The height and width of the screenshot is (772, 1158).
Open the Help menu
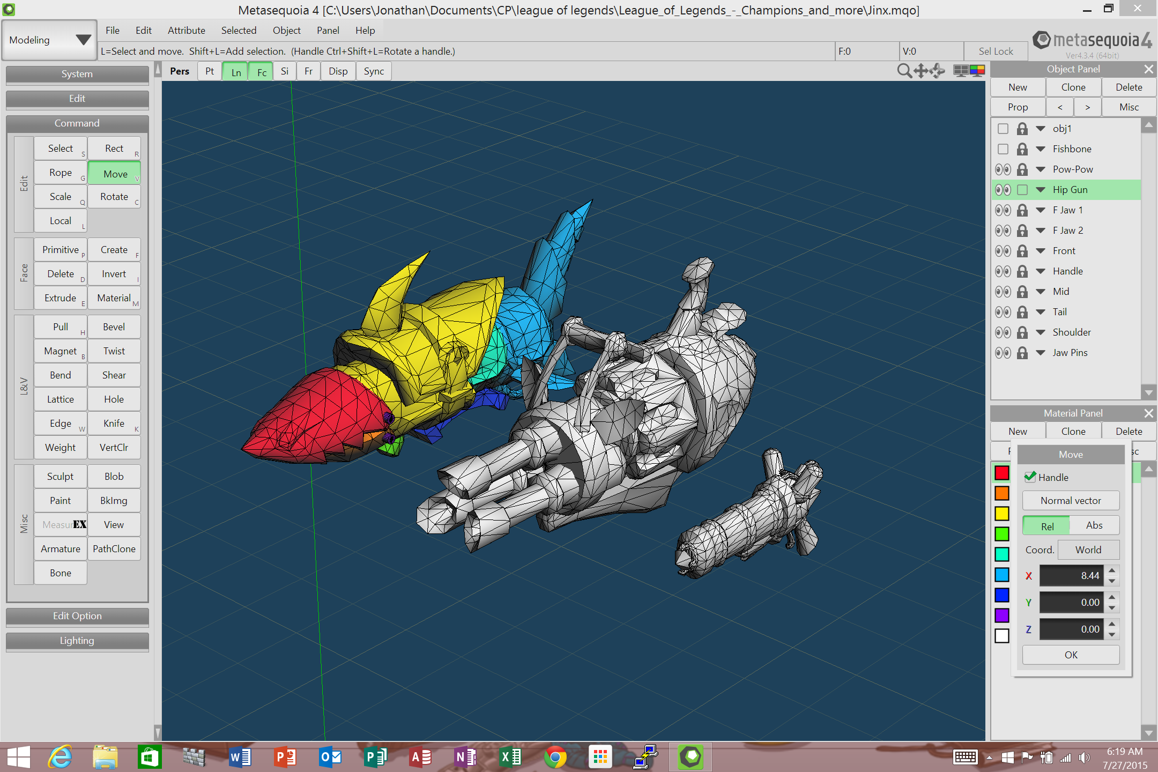tap(365, 31)
